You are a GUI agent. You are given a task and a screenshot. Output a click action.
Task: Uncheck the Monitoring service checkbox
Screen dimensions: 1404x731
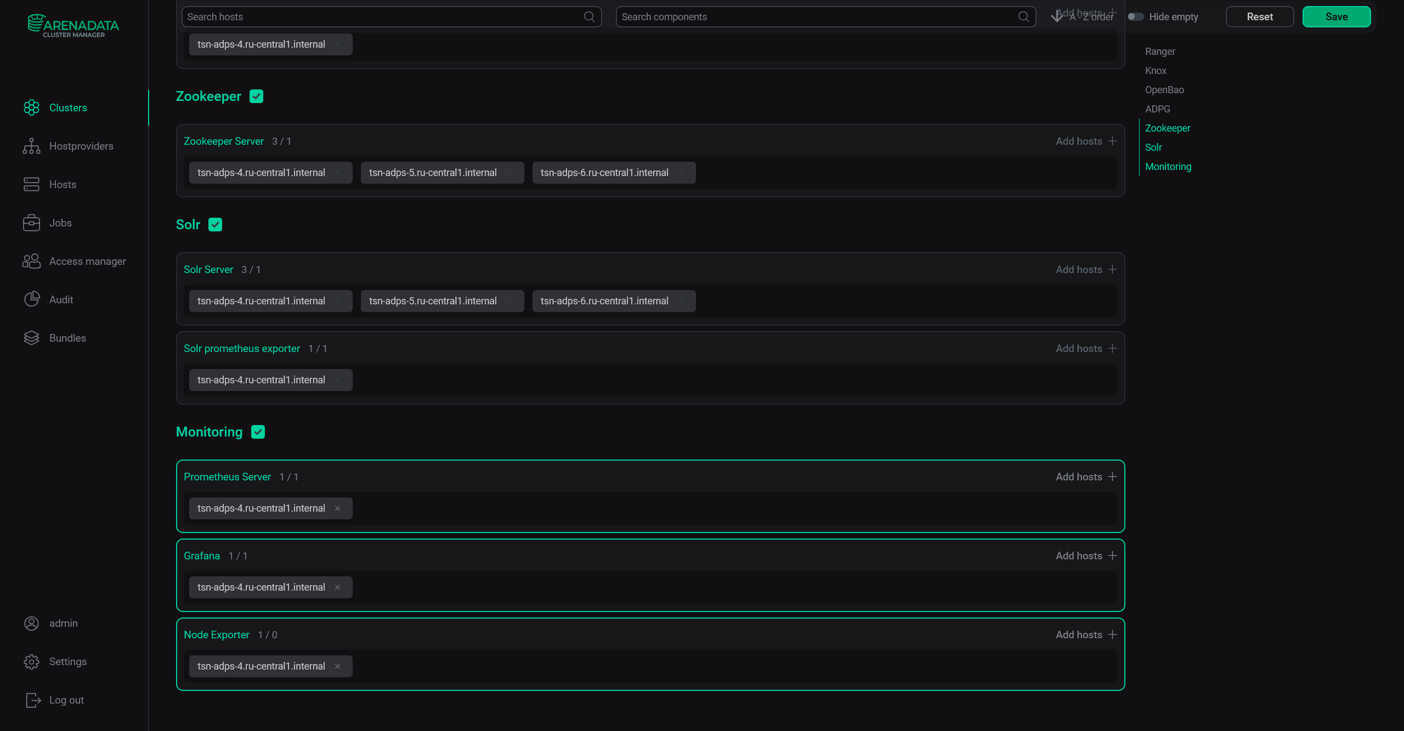pyautogui.click(x=258, y=432)
